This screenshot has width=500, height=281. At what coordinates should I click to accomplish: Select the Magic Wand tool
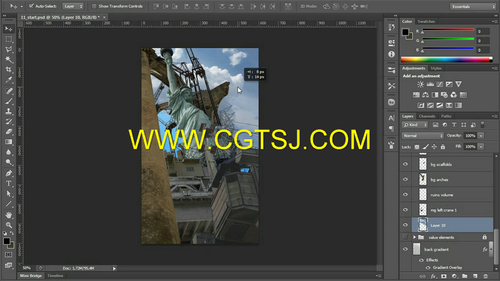tap(9, 59)
